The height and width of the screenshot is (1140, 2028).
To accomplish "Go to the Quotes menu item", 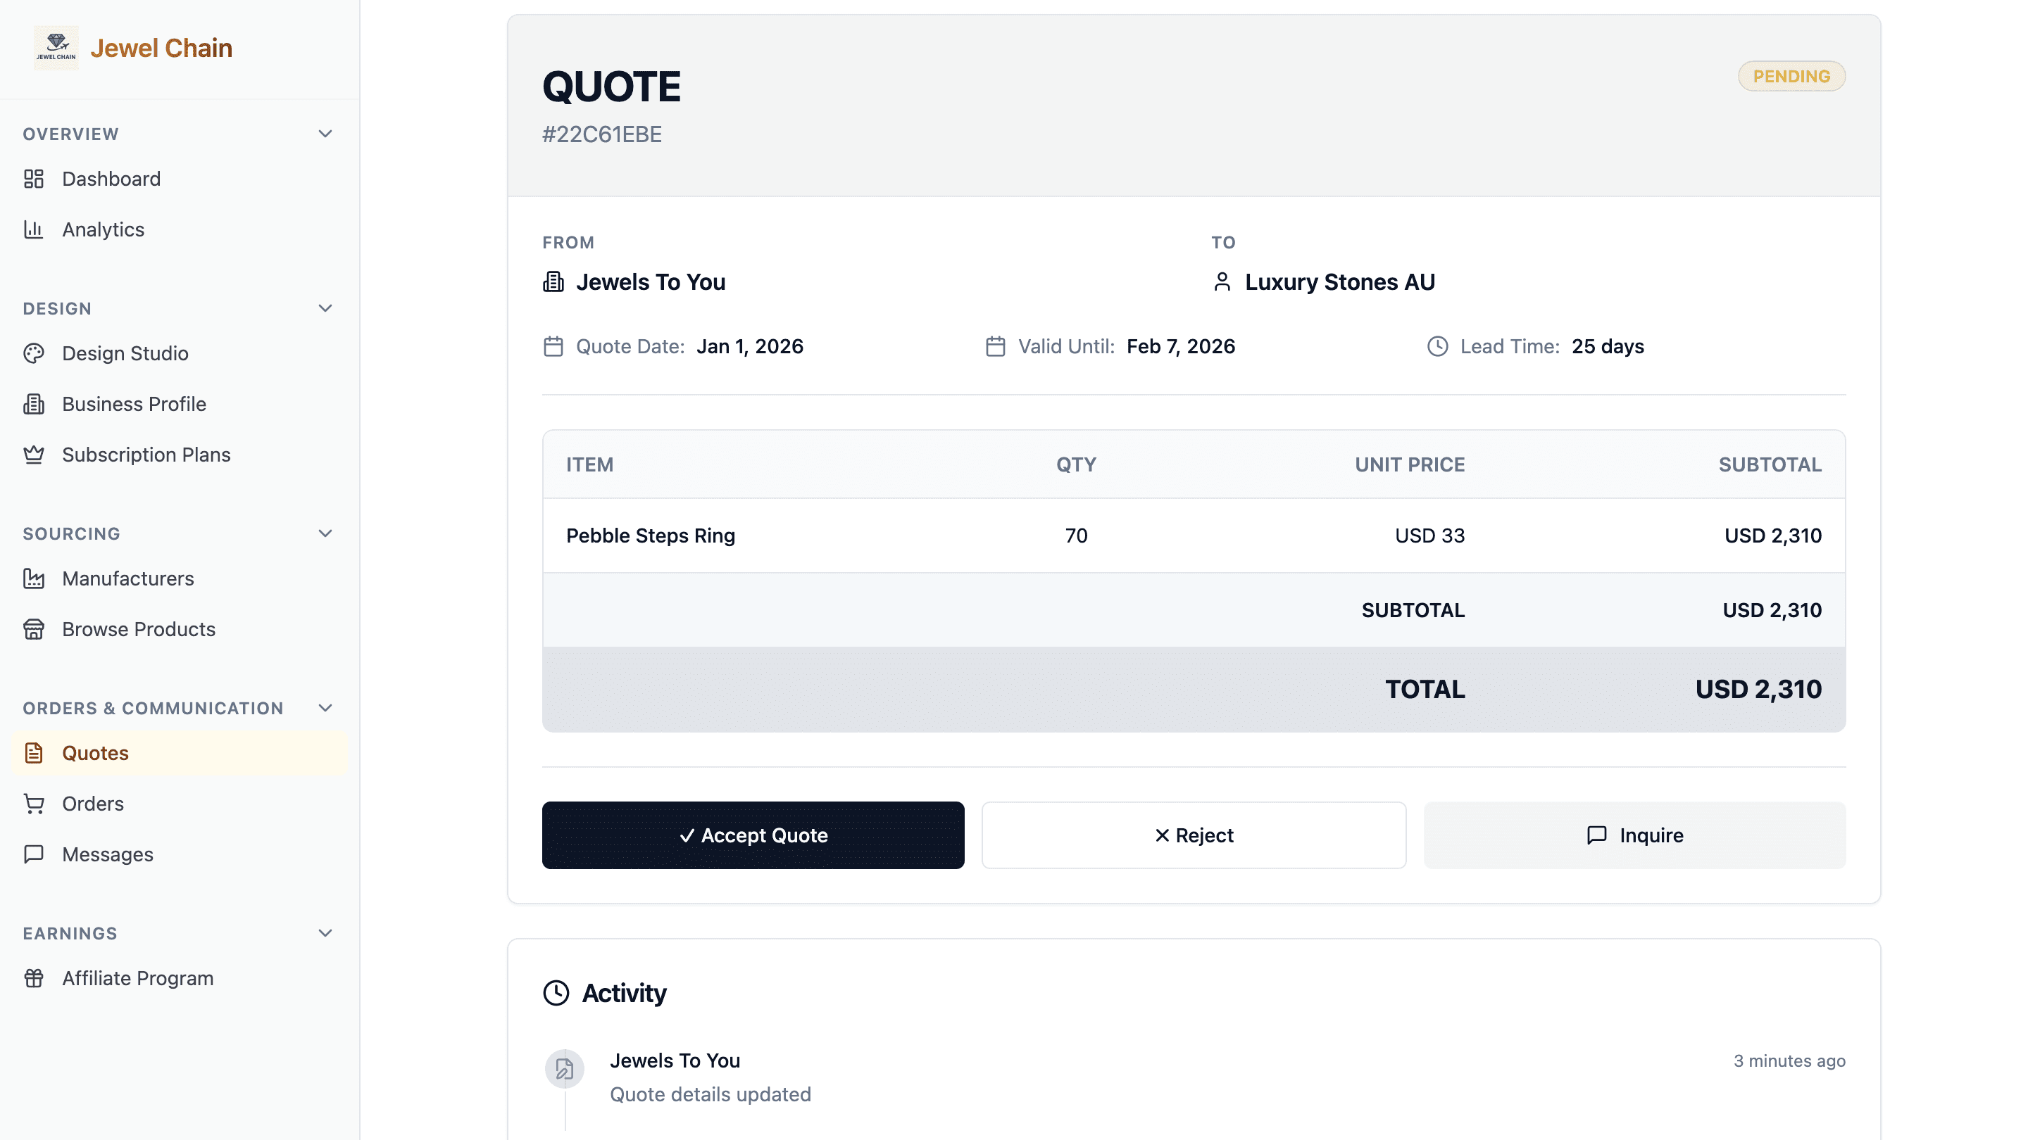I will [180, 753].
